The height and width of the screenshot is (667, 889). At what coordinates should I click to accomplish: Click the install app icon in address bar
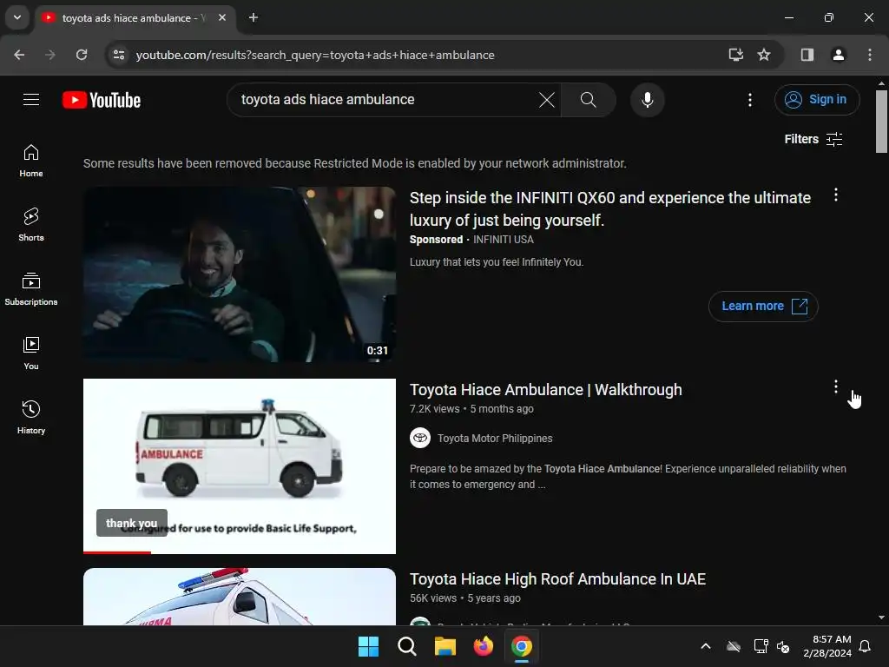[x=735, y=55]
